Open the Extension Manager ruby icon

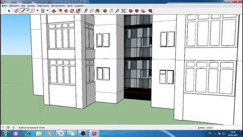tap(150, 11)
